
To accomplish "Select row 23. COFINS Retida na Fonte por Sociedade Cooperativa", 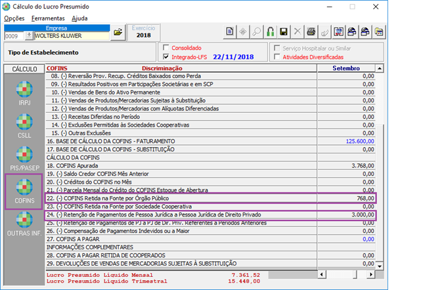I will coord(181,207).
